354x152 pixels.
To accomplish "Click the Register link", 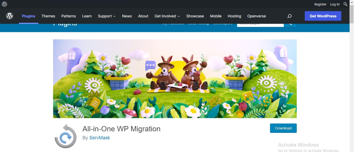I will click(320, 4).
